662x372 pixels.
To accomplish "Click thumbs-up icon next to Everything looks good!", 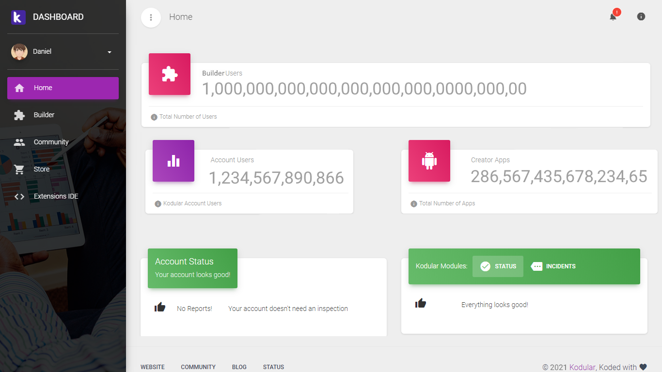I will (421, 303).
